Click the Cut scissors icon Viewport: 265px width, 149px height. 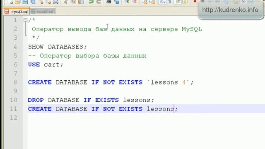[66, 2]
